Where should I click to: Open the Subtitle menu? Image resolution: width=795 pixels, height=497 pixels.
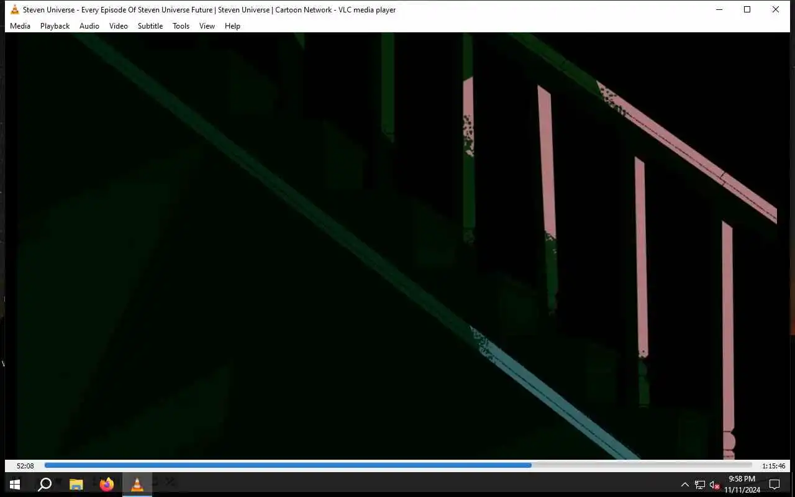click(x=150, y=26)
